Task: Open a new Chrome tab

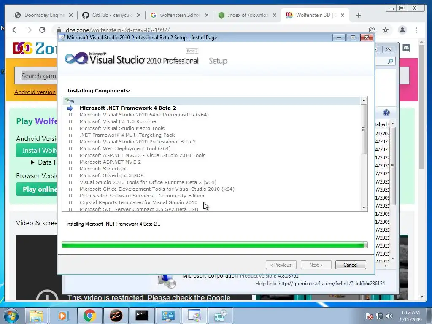Action: tap(359, 16)
